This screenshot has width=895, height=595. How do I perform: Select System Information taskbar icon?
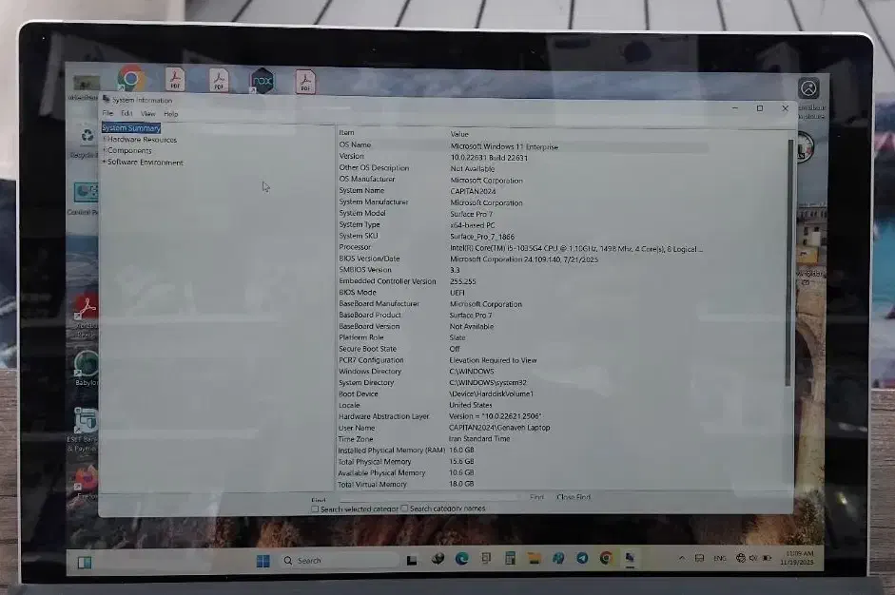click(630, 557)
